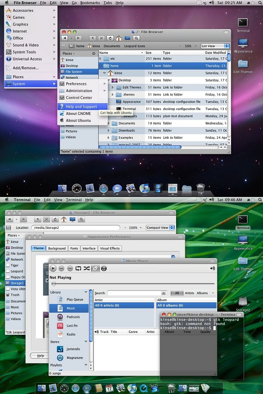Collapse the Stores section in Music Player
Viewport: 263px width, 394px height.
[x=86, y=342]
